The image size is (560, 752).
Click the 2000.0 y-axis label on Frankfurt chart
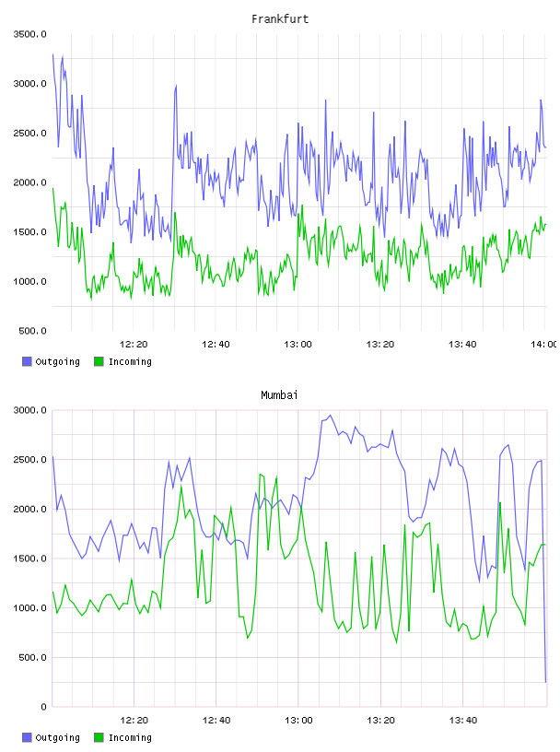point(29,182)
